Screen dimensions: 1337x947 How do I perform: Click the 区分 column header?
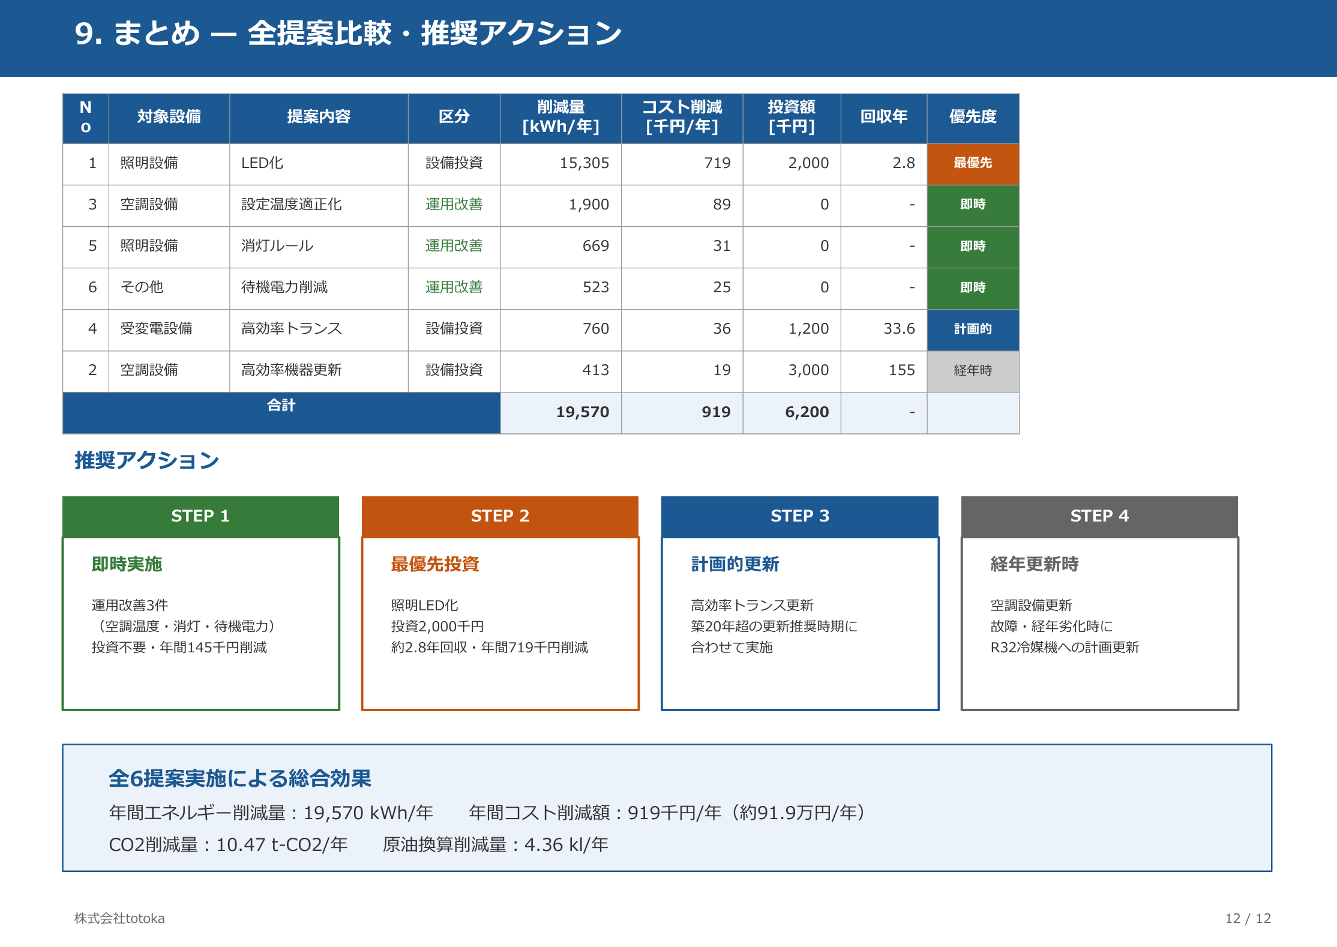coord(454,117)
